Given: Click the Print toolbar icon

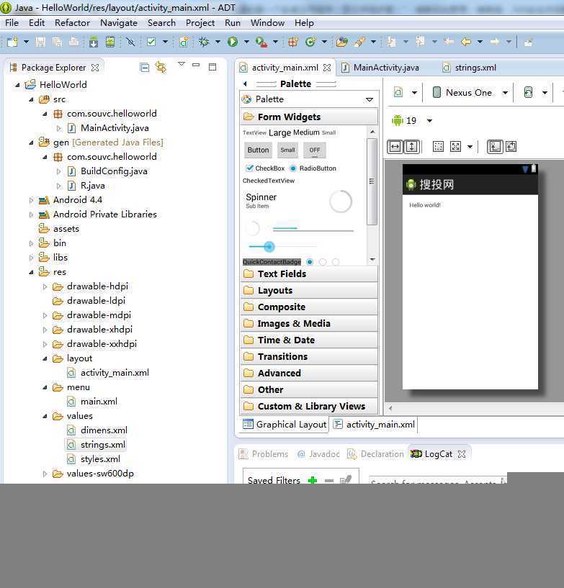Looking at the screenshot, I should coord(74,42).
